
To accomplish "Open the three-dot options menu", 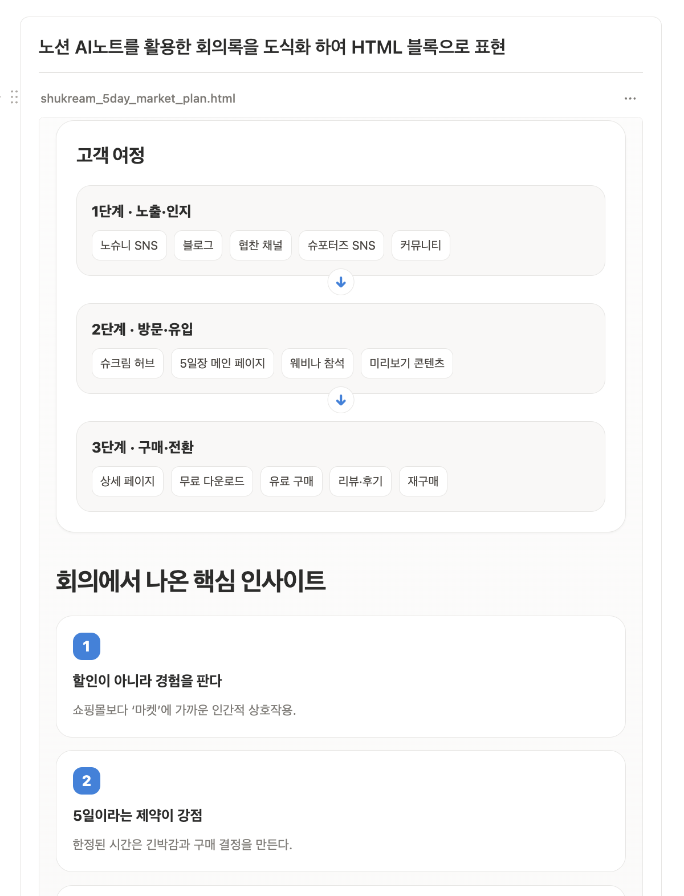I will click(x=630, y=99).
